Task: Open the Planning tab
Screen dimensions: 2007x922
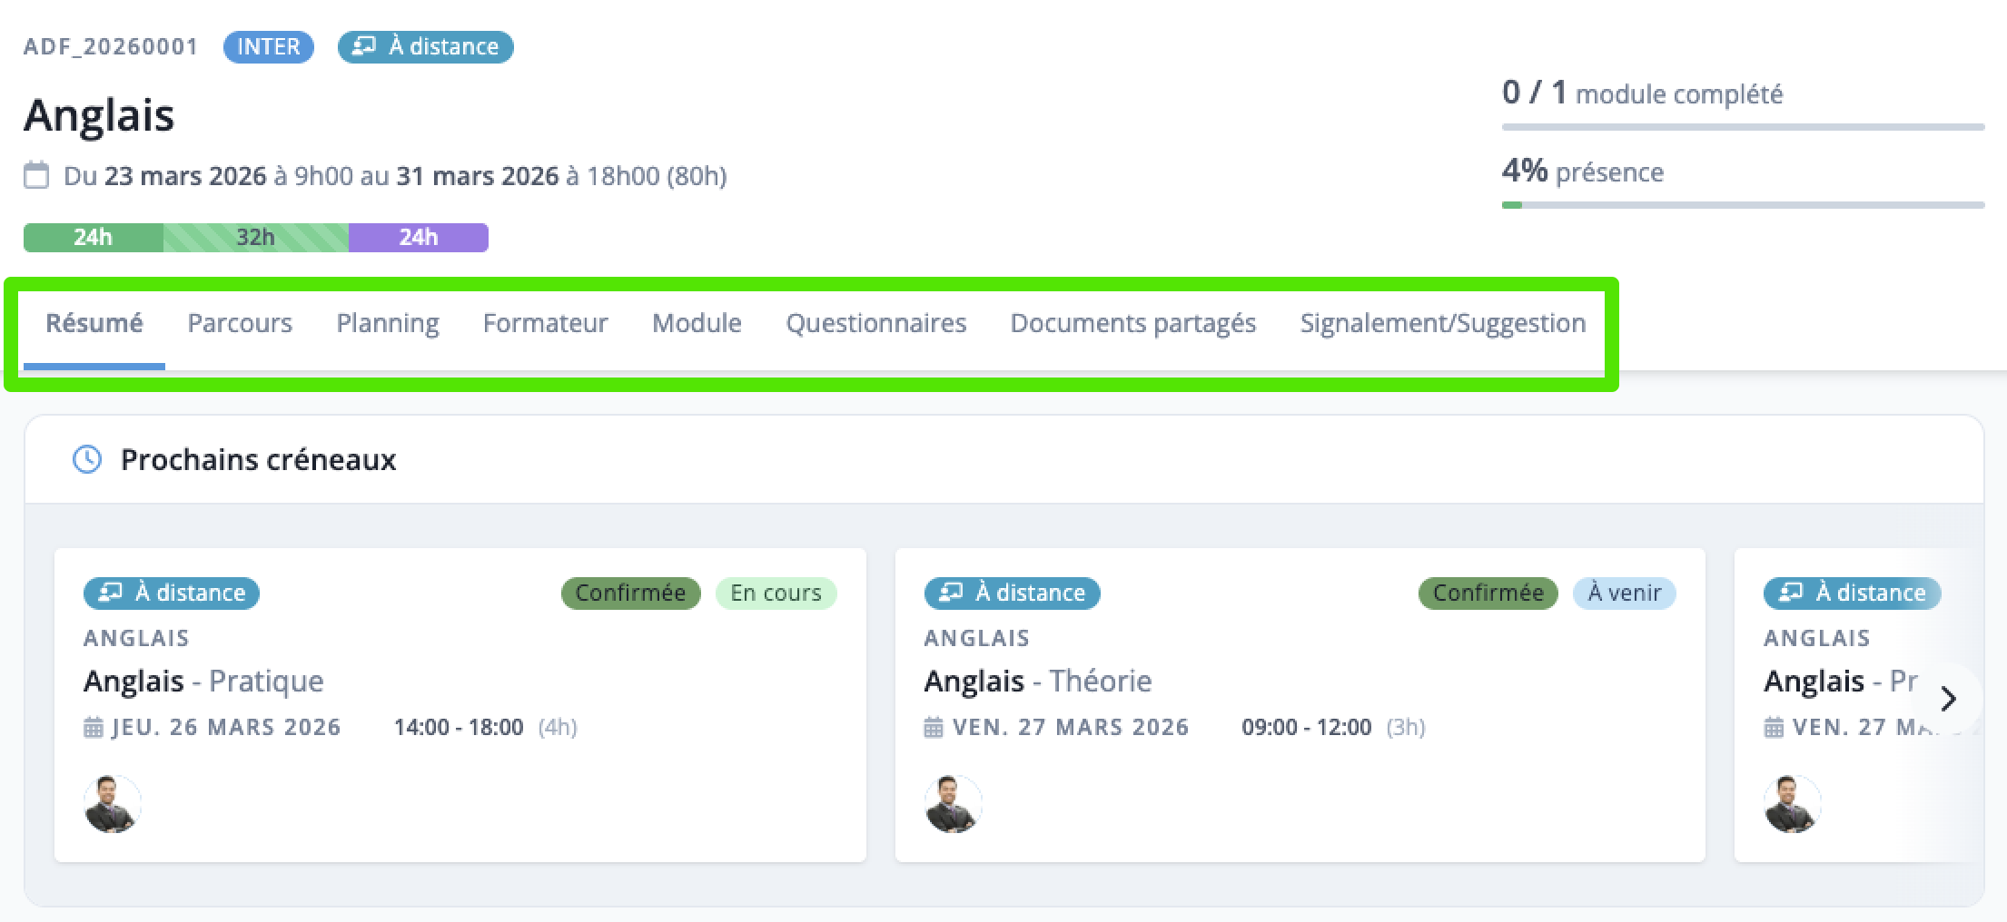Action: click(x=388, y=323)
